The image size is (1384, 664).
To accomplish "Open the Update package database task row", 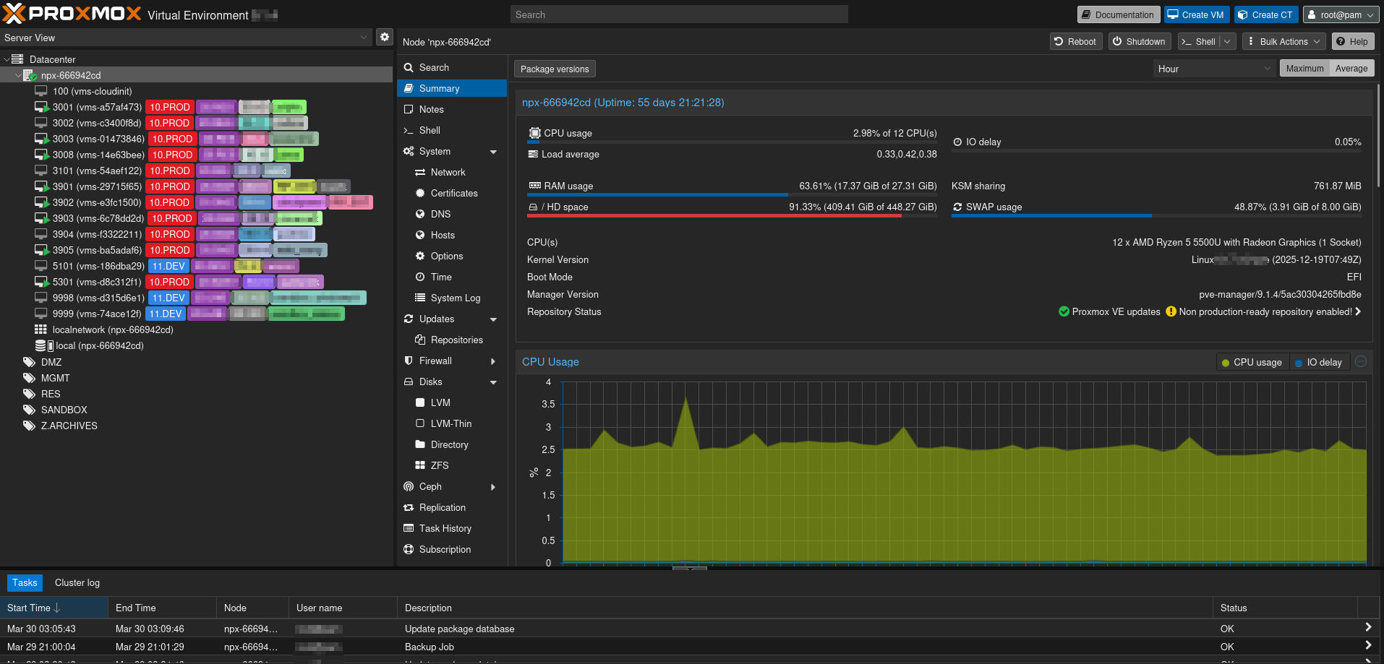I will coord(690,629).
